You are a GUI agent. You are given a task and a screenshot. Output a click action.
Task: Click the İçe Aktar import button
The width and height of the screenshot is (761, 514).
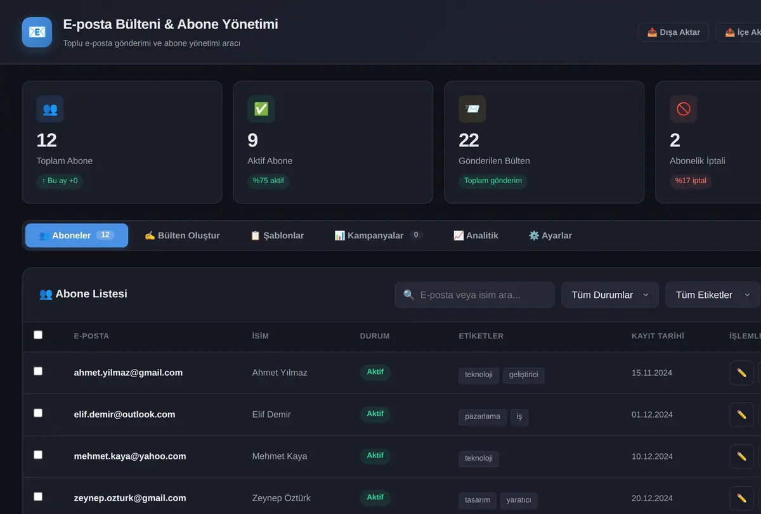pos(739,32)
